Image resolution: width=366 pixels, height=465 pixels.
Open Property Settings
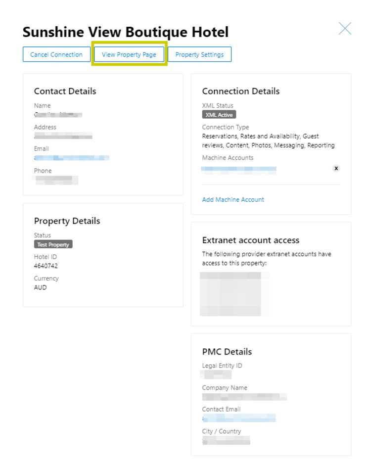pos(199,54)
